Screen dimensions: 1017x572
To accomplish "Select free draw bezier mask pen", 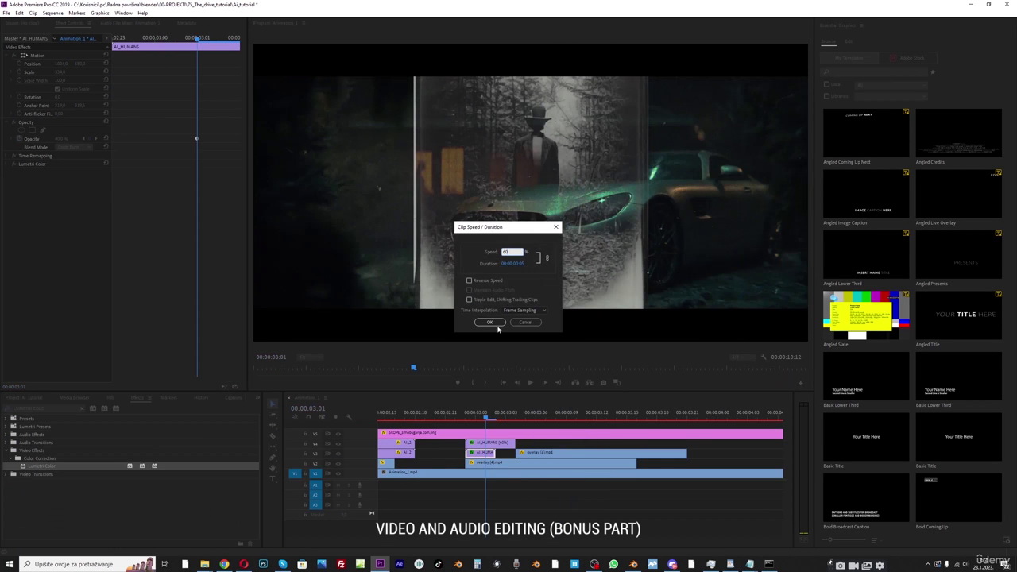I will 43,130.
